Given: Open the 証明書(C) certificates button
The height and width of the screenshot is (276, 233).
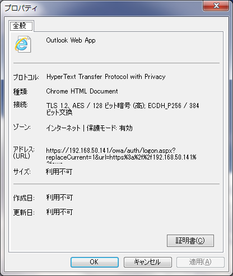Looking at the screenshot, I should 190,241.
